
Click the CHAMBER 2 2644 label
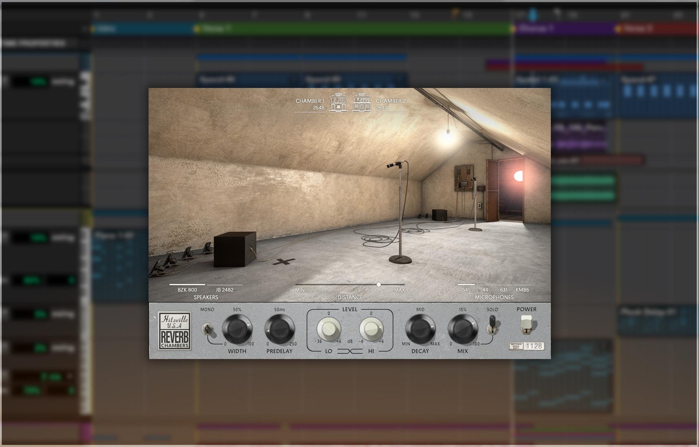pyautogui.click(x=391, y=104)
